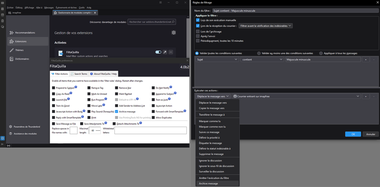This screenshot has height=187, width=380.
Task: Open Tasks space in left toolbar
Action: pos(3,21)
